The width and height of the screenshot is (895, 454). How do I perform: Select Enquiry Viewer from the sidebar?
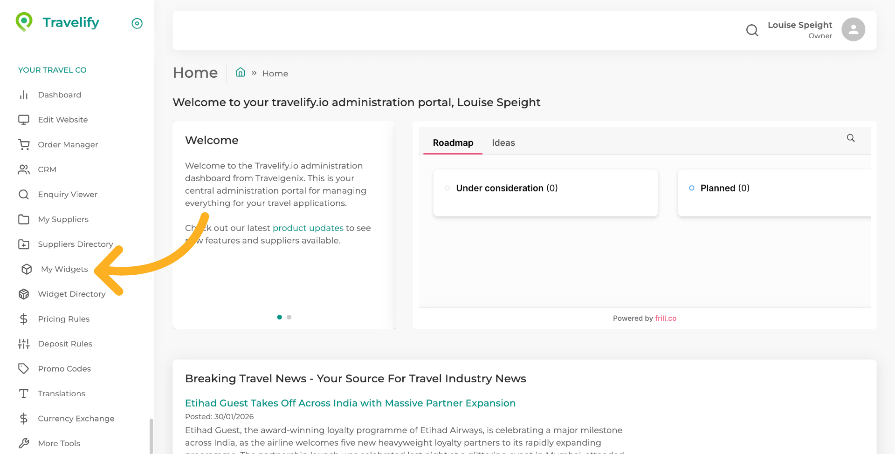click(x=68, y=195)
